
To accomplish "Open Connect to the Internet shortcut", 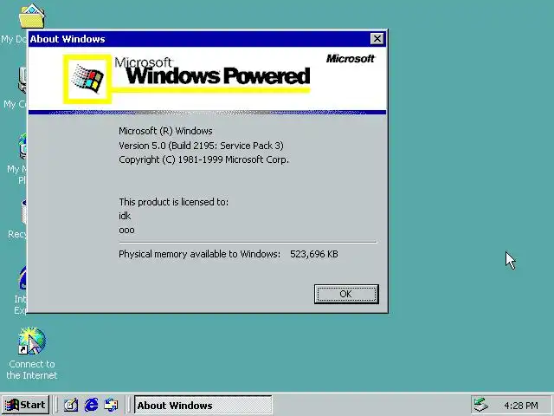I will 32,354.
